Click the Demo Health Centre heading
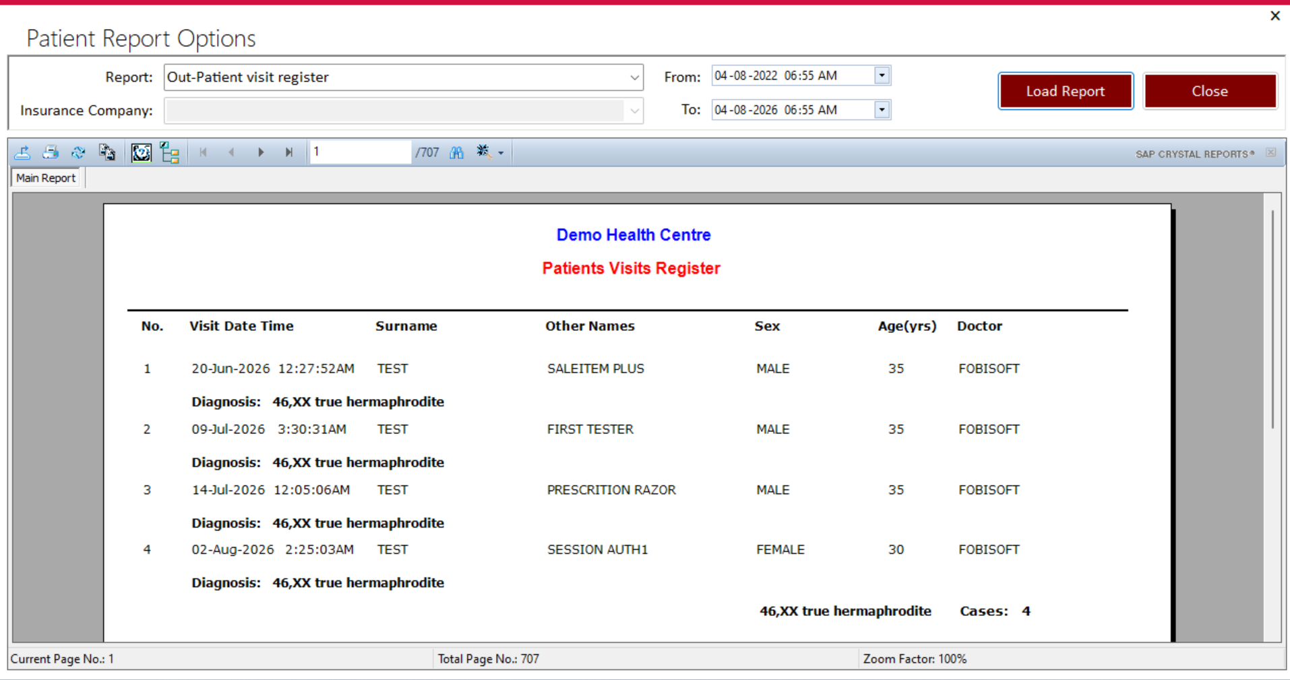This screenshot has width=1290, height=680. 634,235
